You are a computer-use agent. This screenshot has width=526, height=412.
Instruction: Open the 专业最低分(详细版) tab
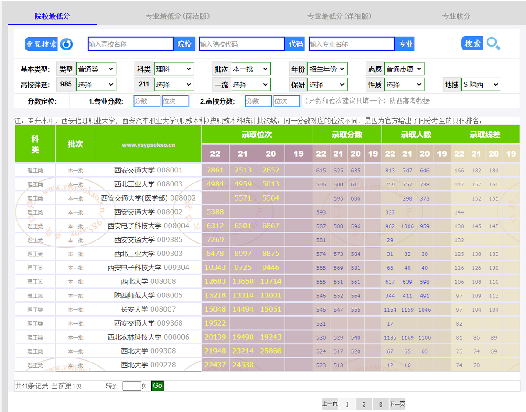(x=339, y=16)
